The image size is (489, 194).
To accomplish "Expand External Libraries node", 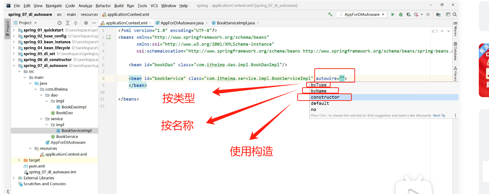I will click(14, 178).
